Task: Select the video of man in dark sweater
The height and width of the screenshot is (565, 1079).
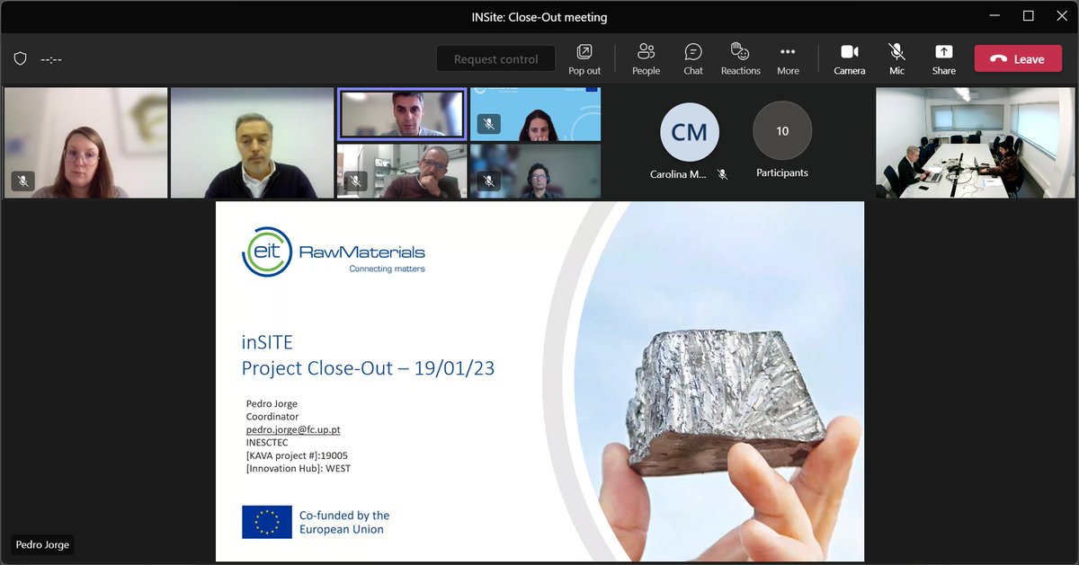Action: coord(252,142)
